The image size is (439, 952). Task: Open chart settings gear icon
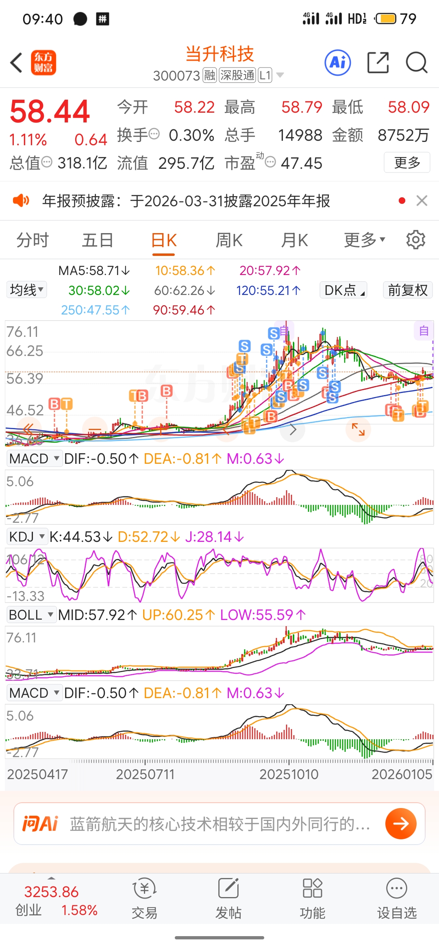(x=415, y=240)
